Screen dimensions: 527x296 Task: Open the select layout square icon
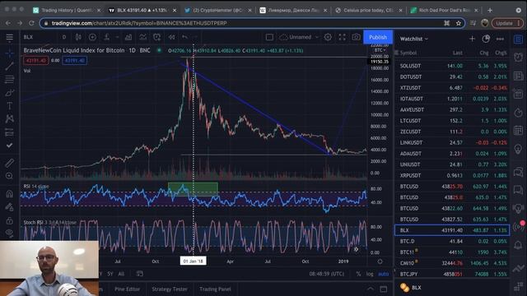(x=269, y=37)
